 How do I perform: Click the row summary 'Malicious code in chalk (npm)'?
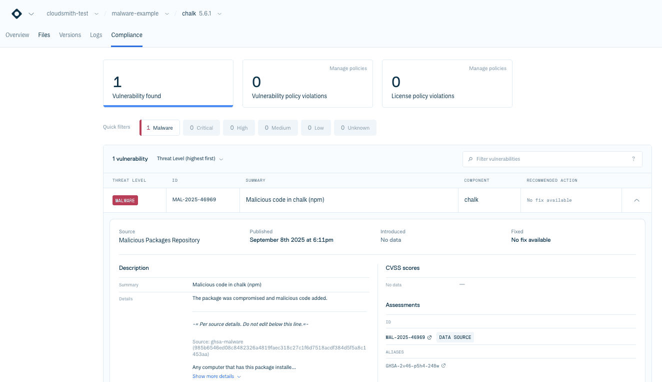285,200
